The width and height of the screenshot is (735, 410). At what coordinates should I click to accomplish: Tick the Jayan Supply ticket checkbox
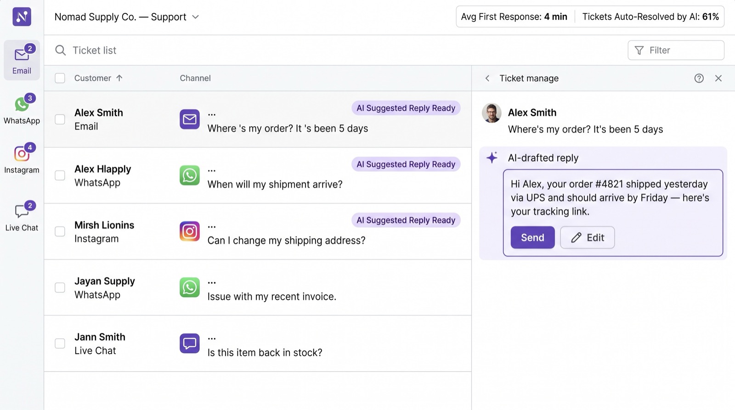pos(60,287)
